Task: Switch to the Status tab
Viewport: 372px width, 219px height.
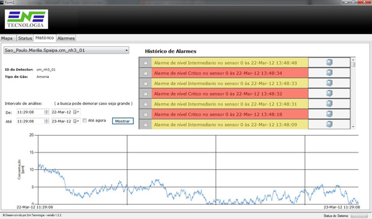Action: tap(25, 38)
